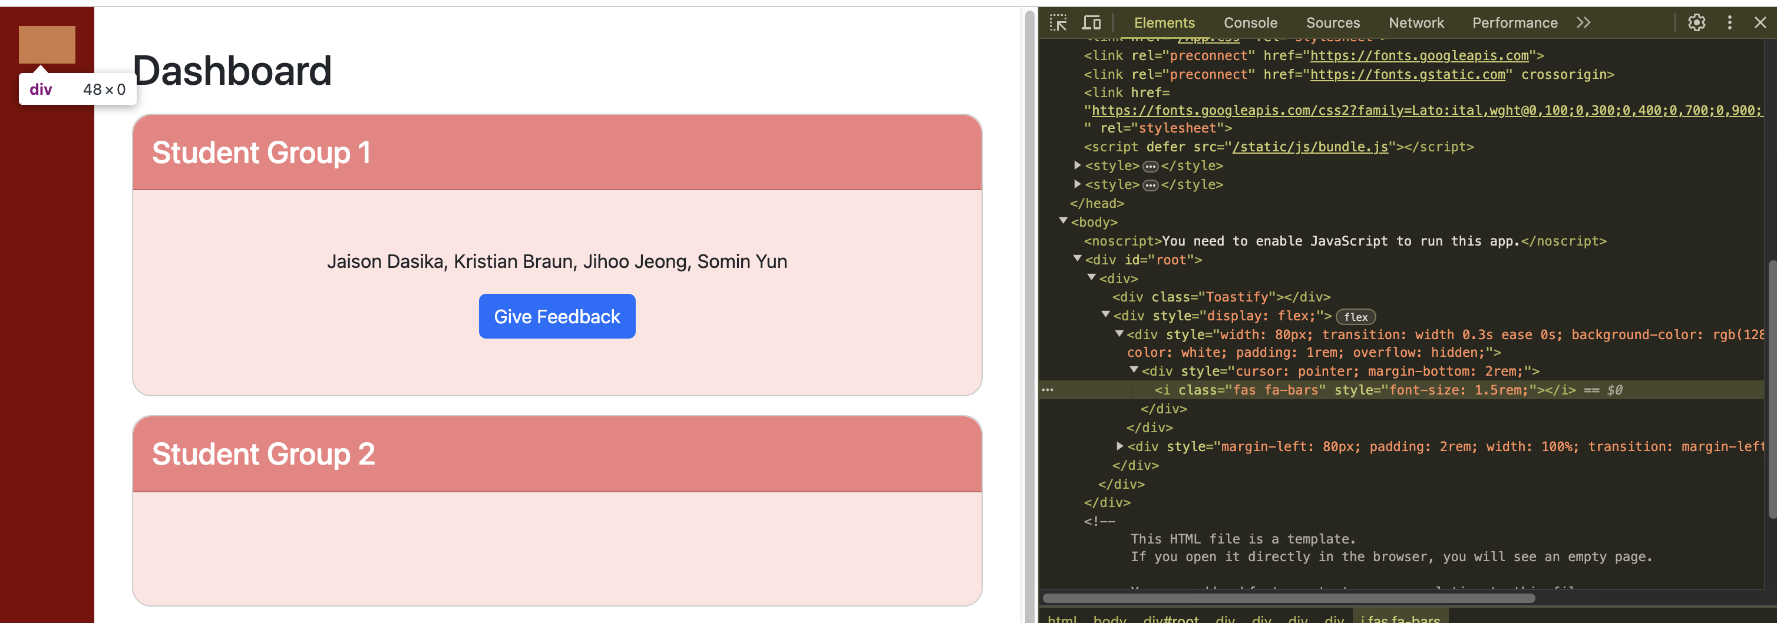Screen dimensions: 1777x623
Task: Select the inspect element picker icon
Action: [1058, 23]
